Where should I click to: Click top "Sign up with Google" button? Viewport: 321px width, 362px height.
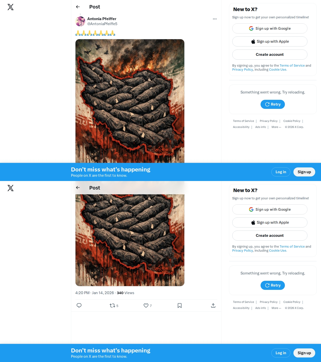(x=270, y=28)
